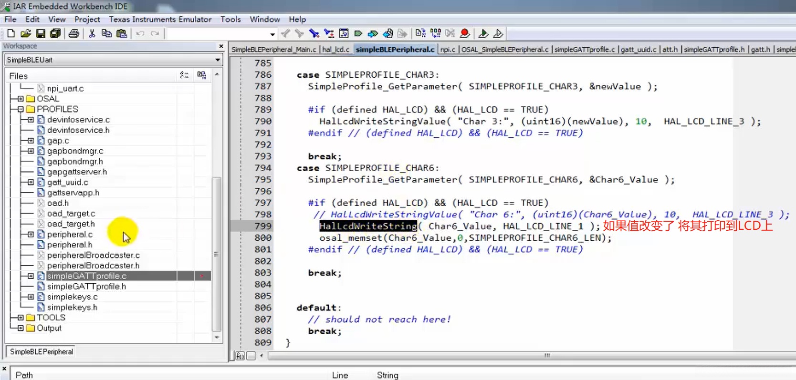Image resolution: width=796 pixels, height=380 pixels.
Task: Click the Open file folder icon
Action: pyautogui.click(x=26, y=33)
